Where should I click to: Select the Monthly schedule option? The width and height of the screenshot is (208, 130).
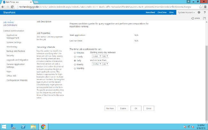tap(75, 69)
